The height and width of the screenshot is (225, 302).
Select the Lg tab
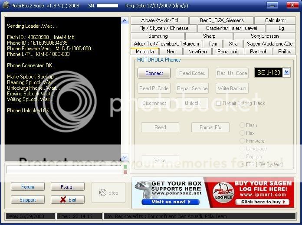pyautogui.click(x=281, y=28)
